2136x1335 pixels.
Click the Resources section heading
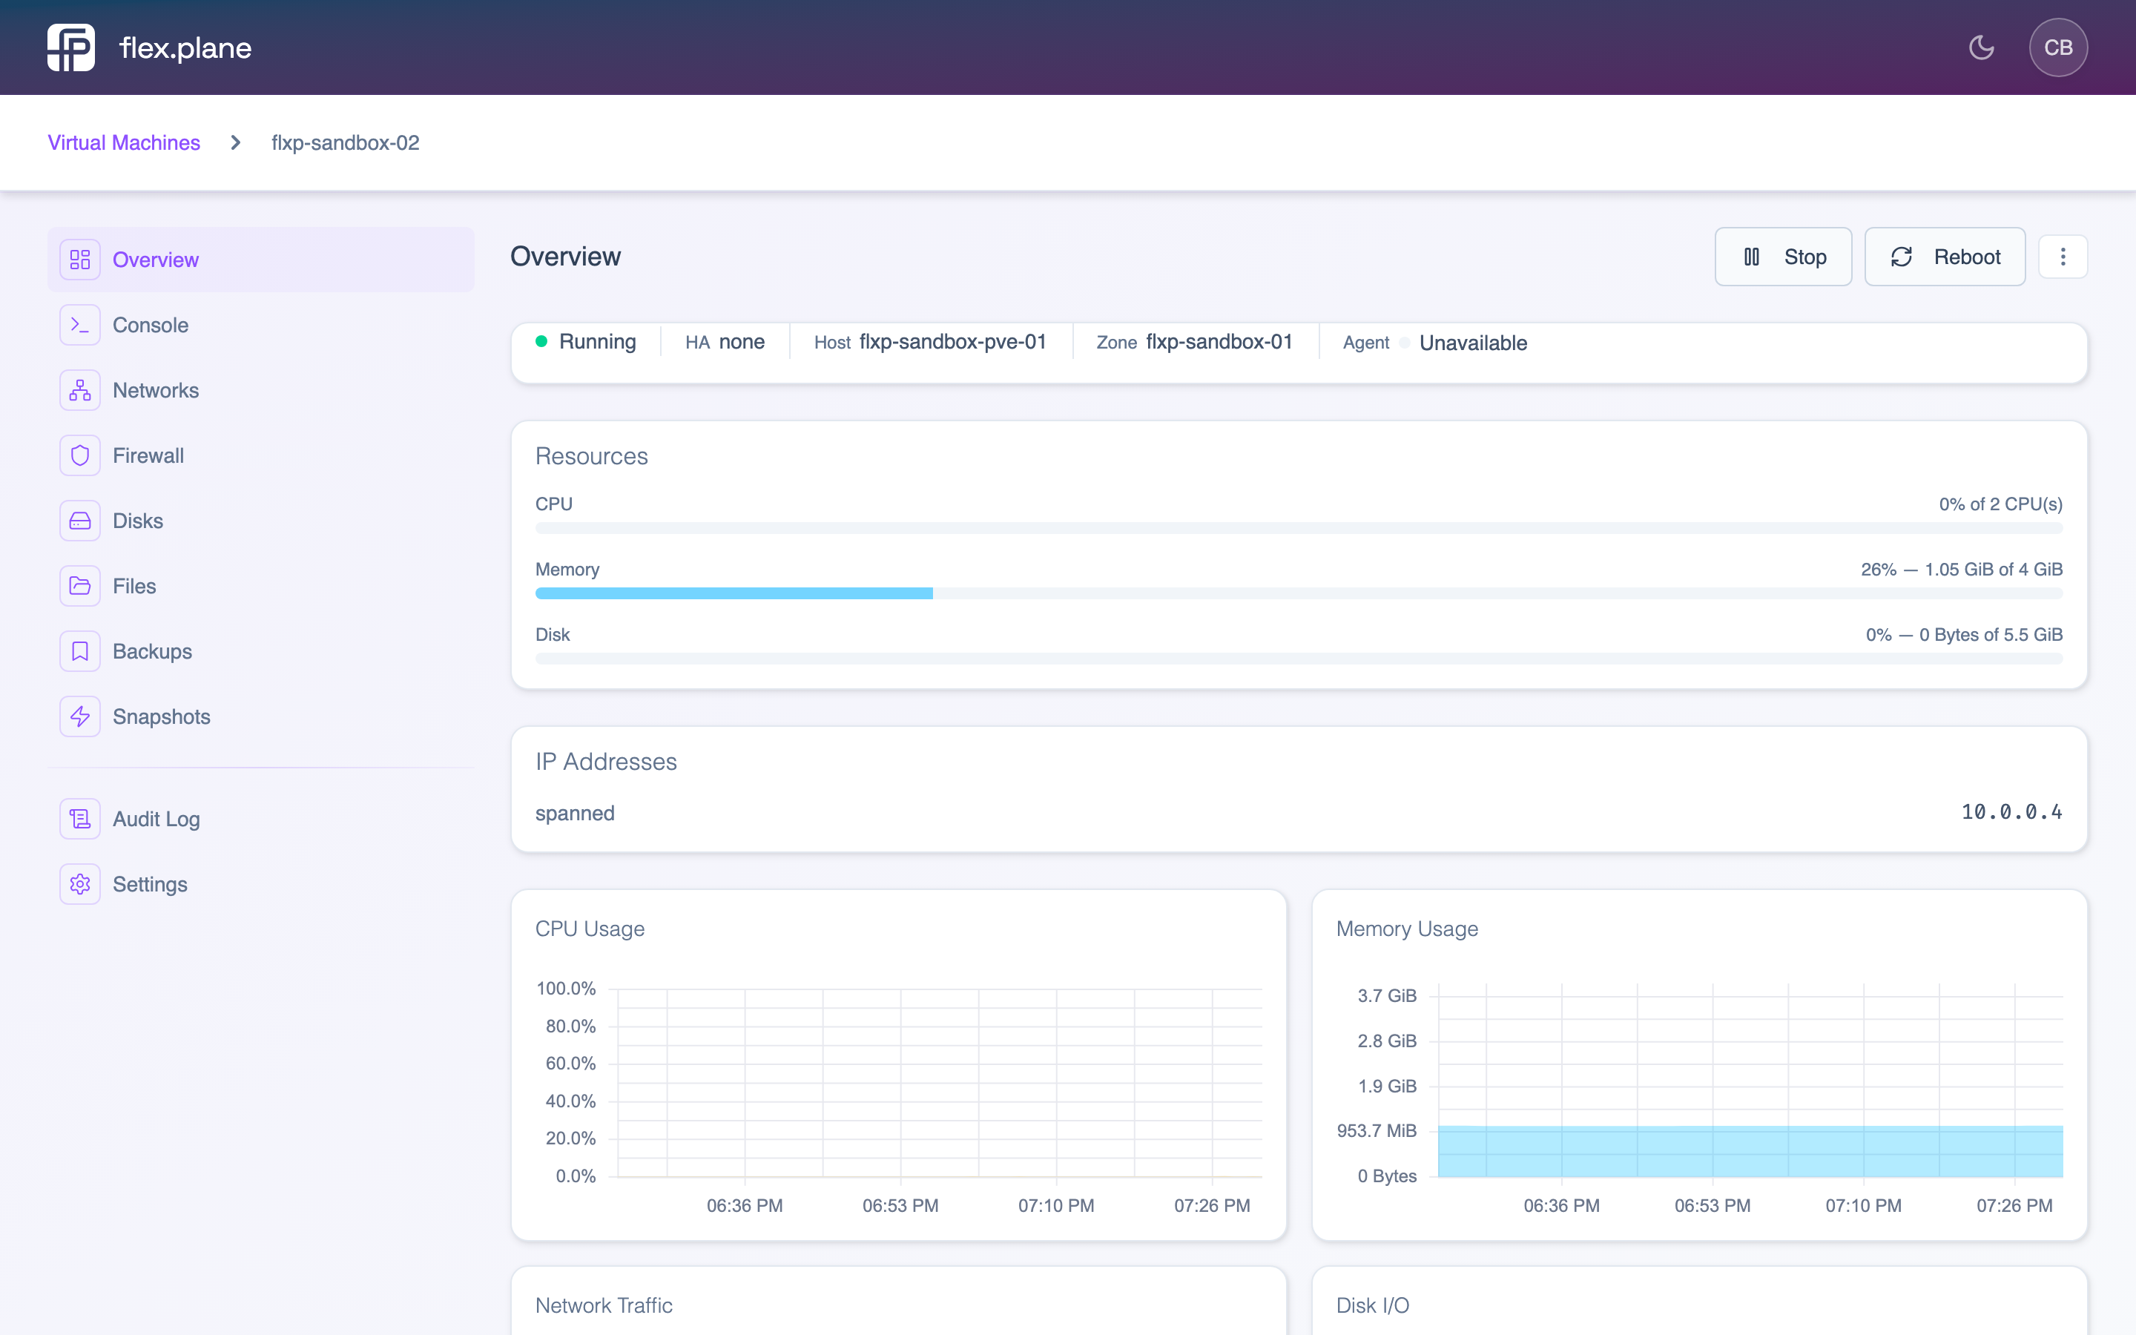[591, 455]
